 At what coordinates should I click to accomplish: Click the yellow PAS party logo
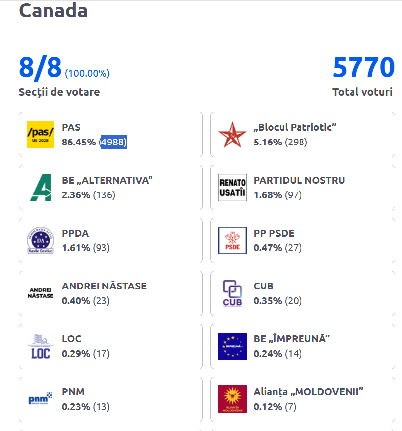[x=41, y=135]
